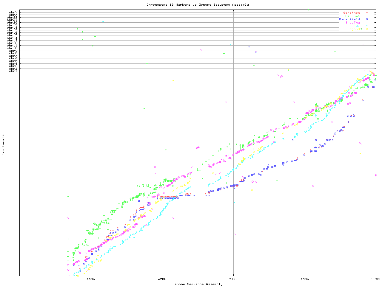Select the ShgcTng legend label
The image size is (382, 286).
tap(352, 23)
